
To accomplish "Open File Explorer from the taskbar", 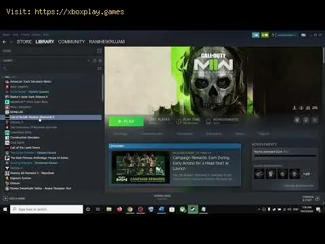I will click(109, 209).
